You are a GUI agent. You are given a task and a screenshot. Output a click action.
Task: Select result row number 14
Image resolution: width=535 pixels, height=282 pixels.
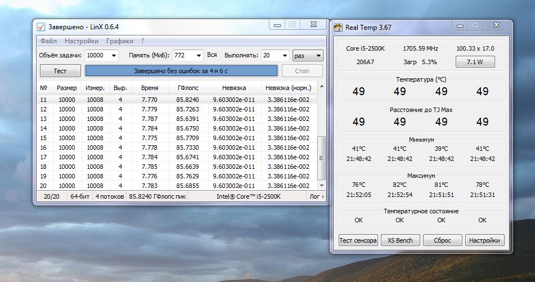(177, 128)
